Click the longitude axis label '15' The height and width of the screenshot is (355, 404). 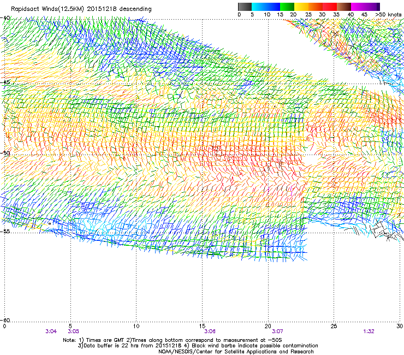pyautogui.click(x=202, y=326)
